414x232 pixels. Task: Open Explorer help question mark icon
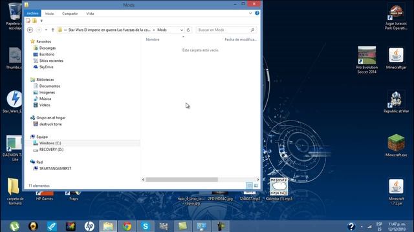(x=257, y=13)
